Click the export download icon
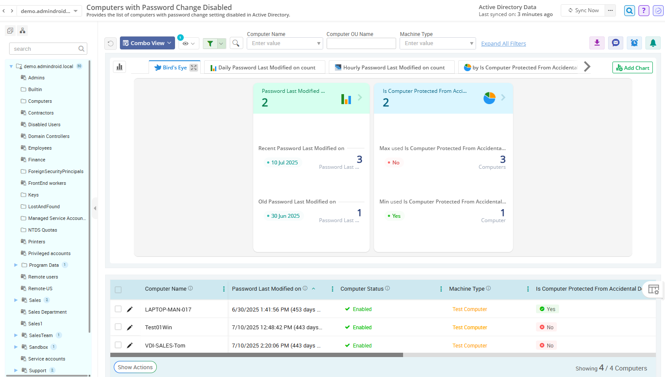This screenshot has width=665, height=377. point(597,43)
